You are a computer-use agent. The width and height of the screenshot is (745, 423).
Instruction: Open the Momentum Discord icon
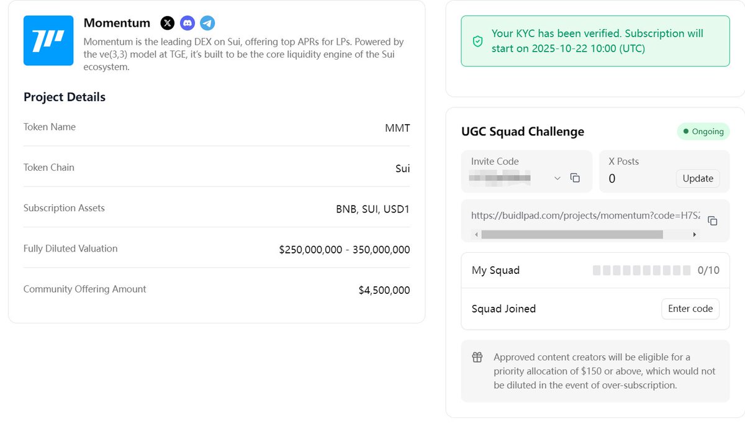click(x=187, y=24)
